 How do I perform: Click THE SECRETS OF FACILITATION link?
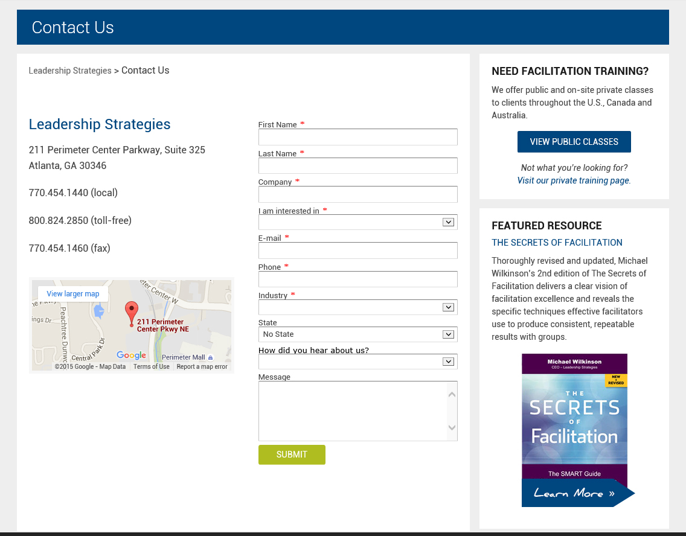tap(557, 242)
